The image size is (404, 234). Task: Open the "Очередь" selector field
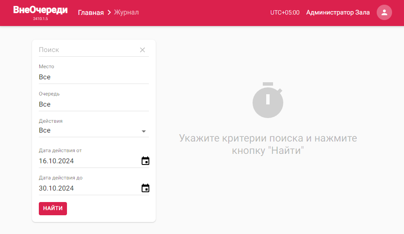[x=94, y=104]
